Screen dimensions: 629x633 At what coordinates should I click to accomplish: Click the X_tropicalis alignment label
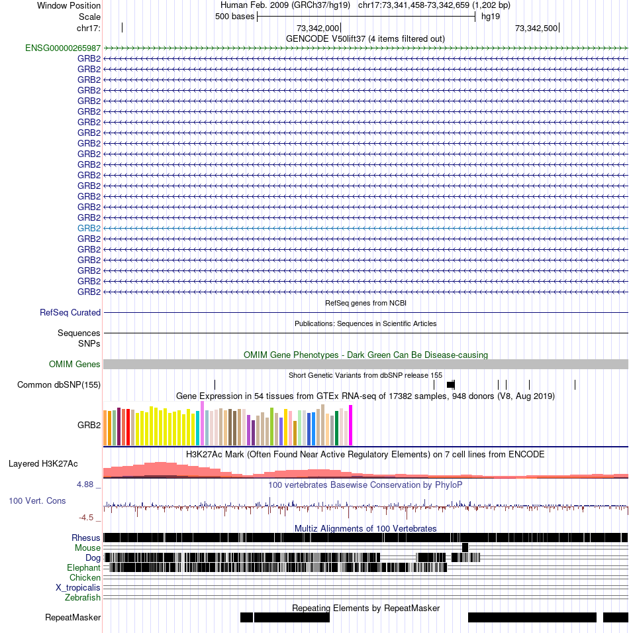pyautogui.click(x=78, y=587)
